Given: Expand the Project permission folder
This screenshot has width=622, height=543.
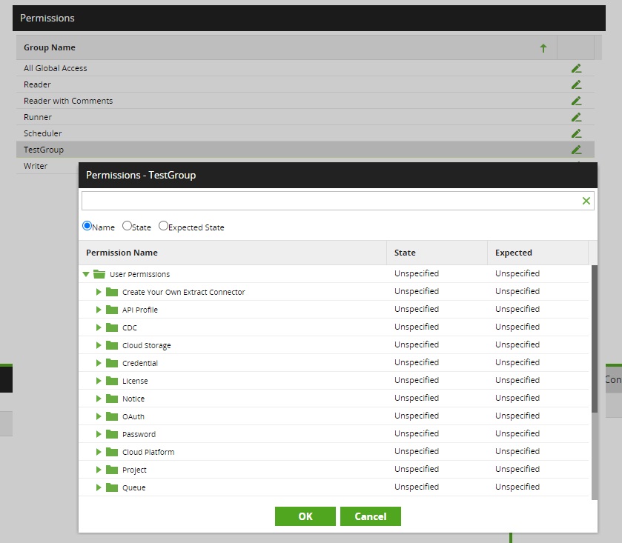Looking at the screenshot, I should coord(99,470).
